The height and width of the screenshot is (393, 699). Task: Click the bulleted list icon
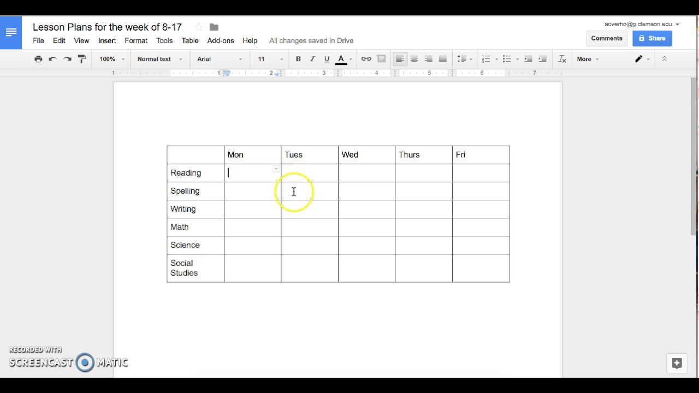(x=506, y=59)
